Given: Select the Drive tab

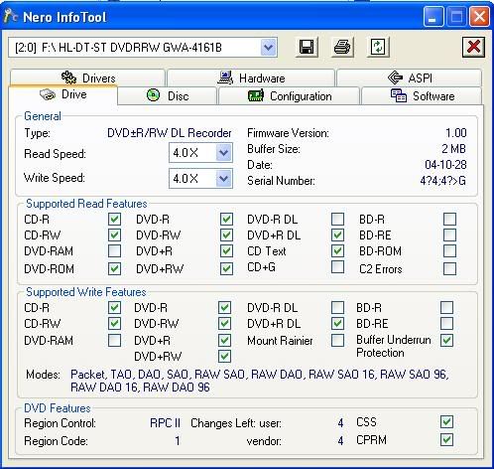Looking at the screenshot, I should pyautogui.click(x=62, y=94).
